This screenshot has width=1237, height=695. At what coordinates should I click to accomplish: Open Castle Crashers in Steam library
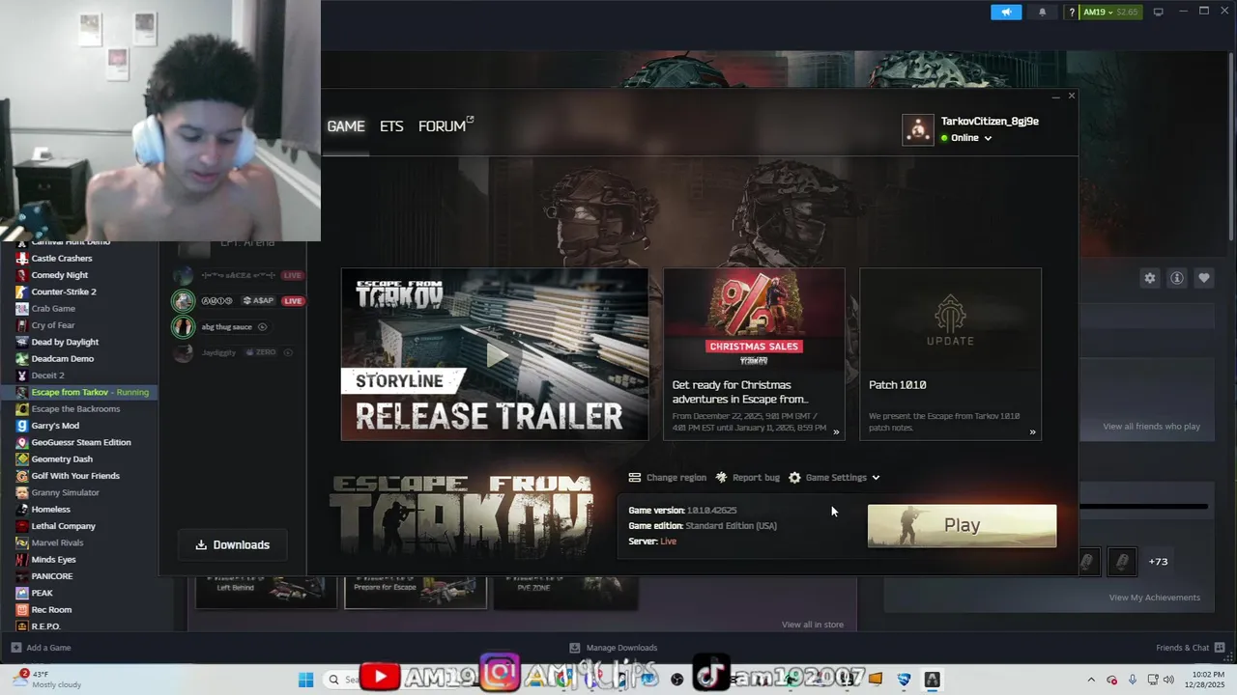62,258
